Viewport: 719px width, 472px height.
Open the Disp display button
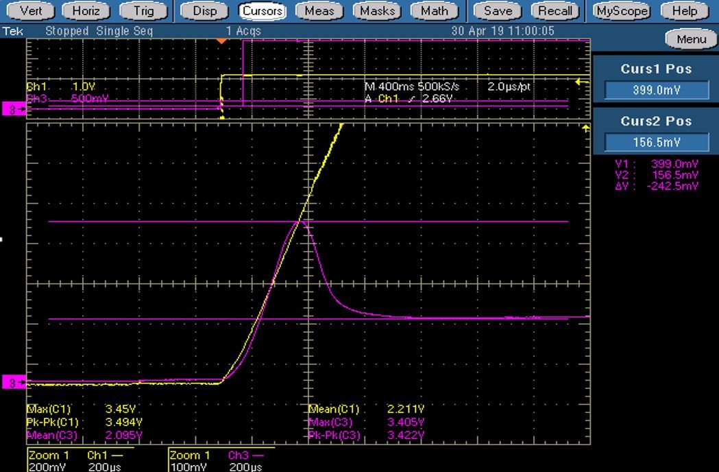point(204,10)
